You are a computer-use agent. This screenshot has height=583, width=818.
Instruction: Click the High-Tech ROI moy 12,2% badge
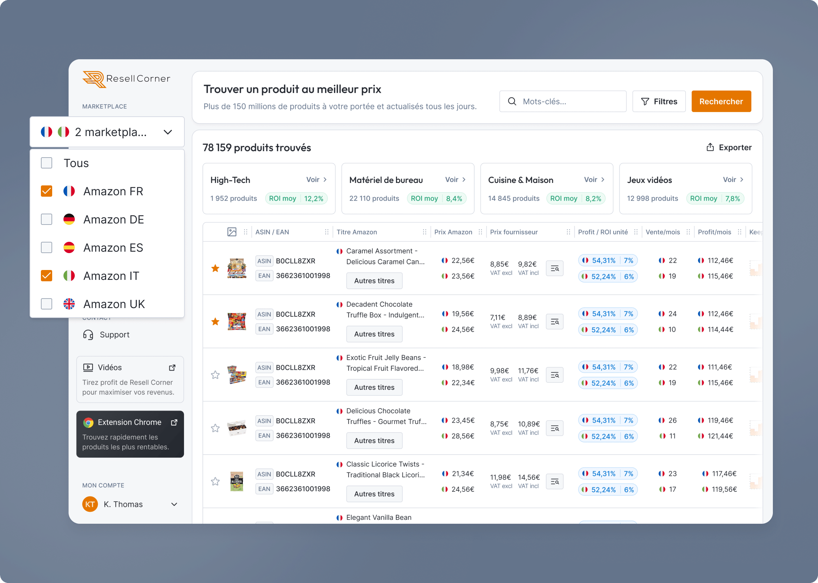296,198
